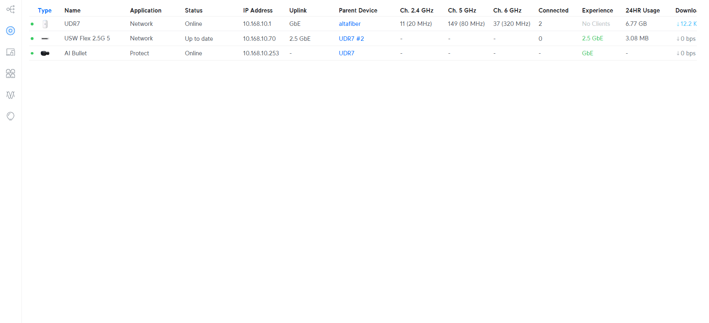
Task: Click the green status dot for UDR7
Action: pos(32,24)
